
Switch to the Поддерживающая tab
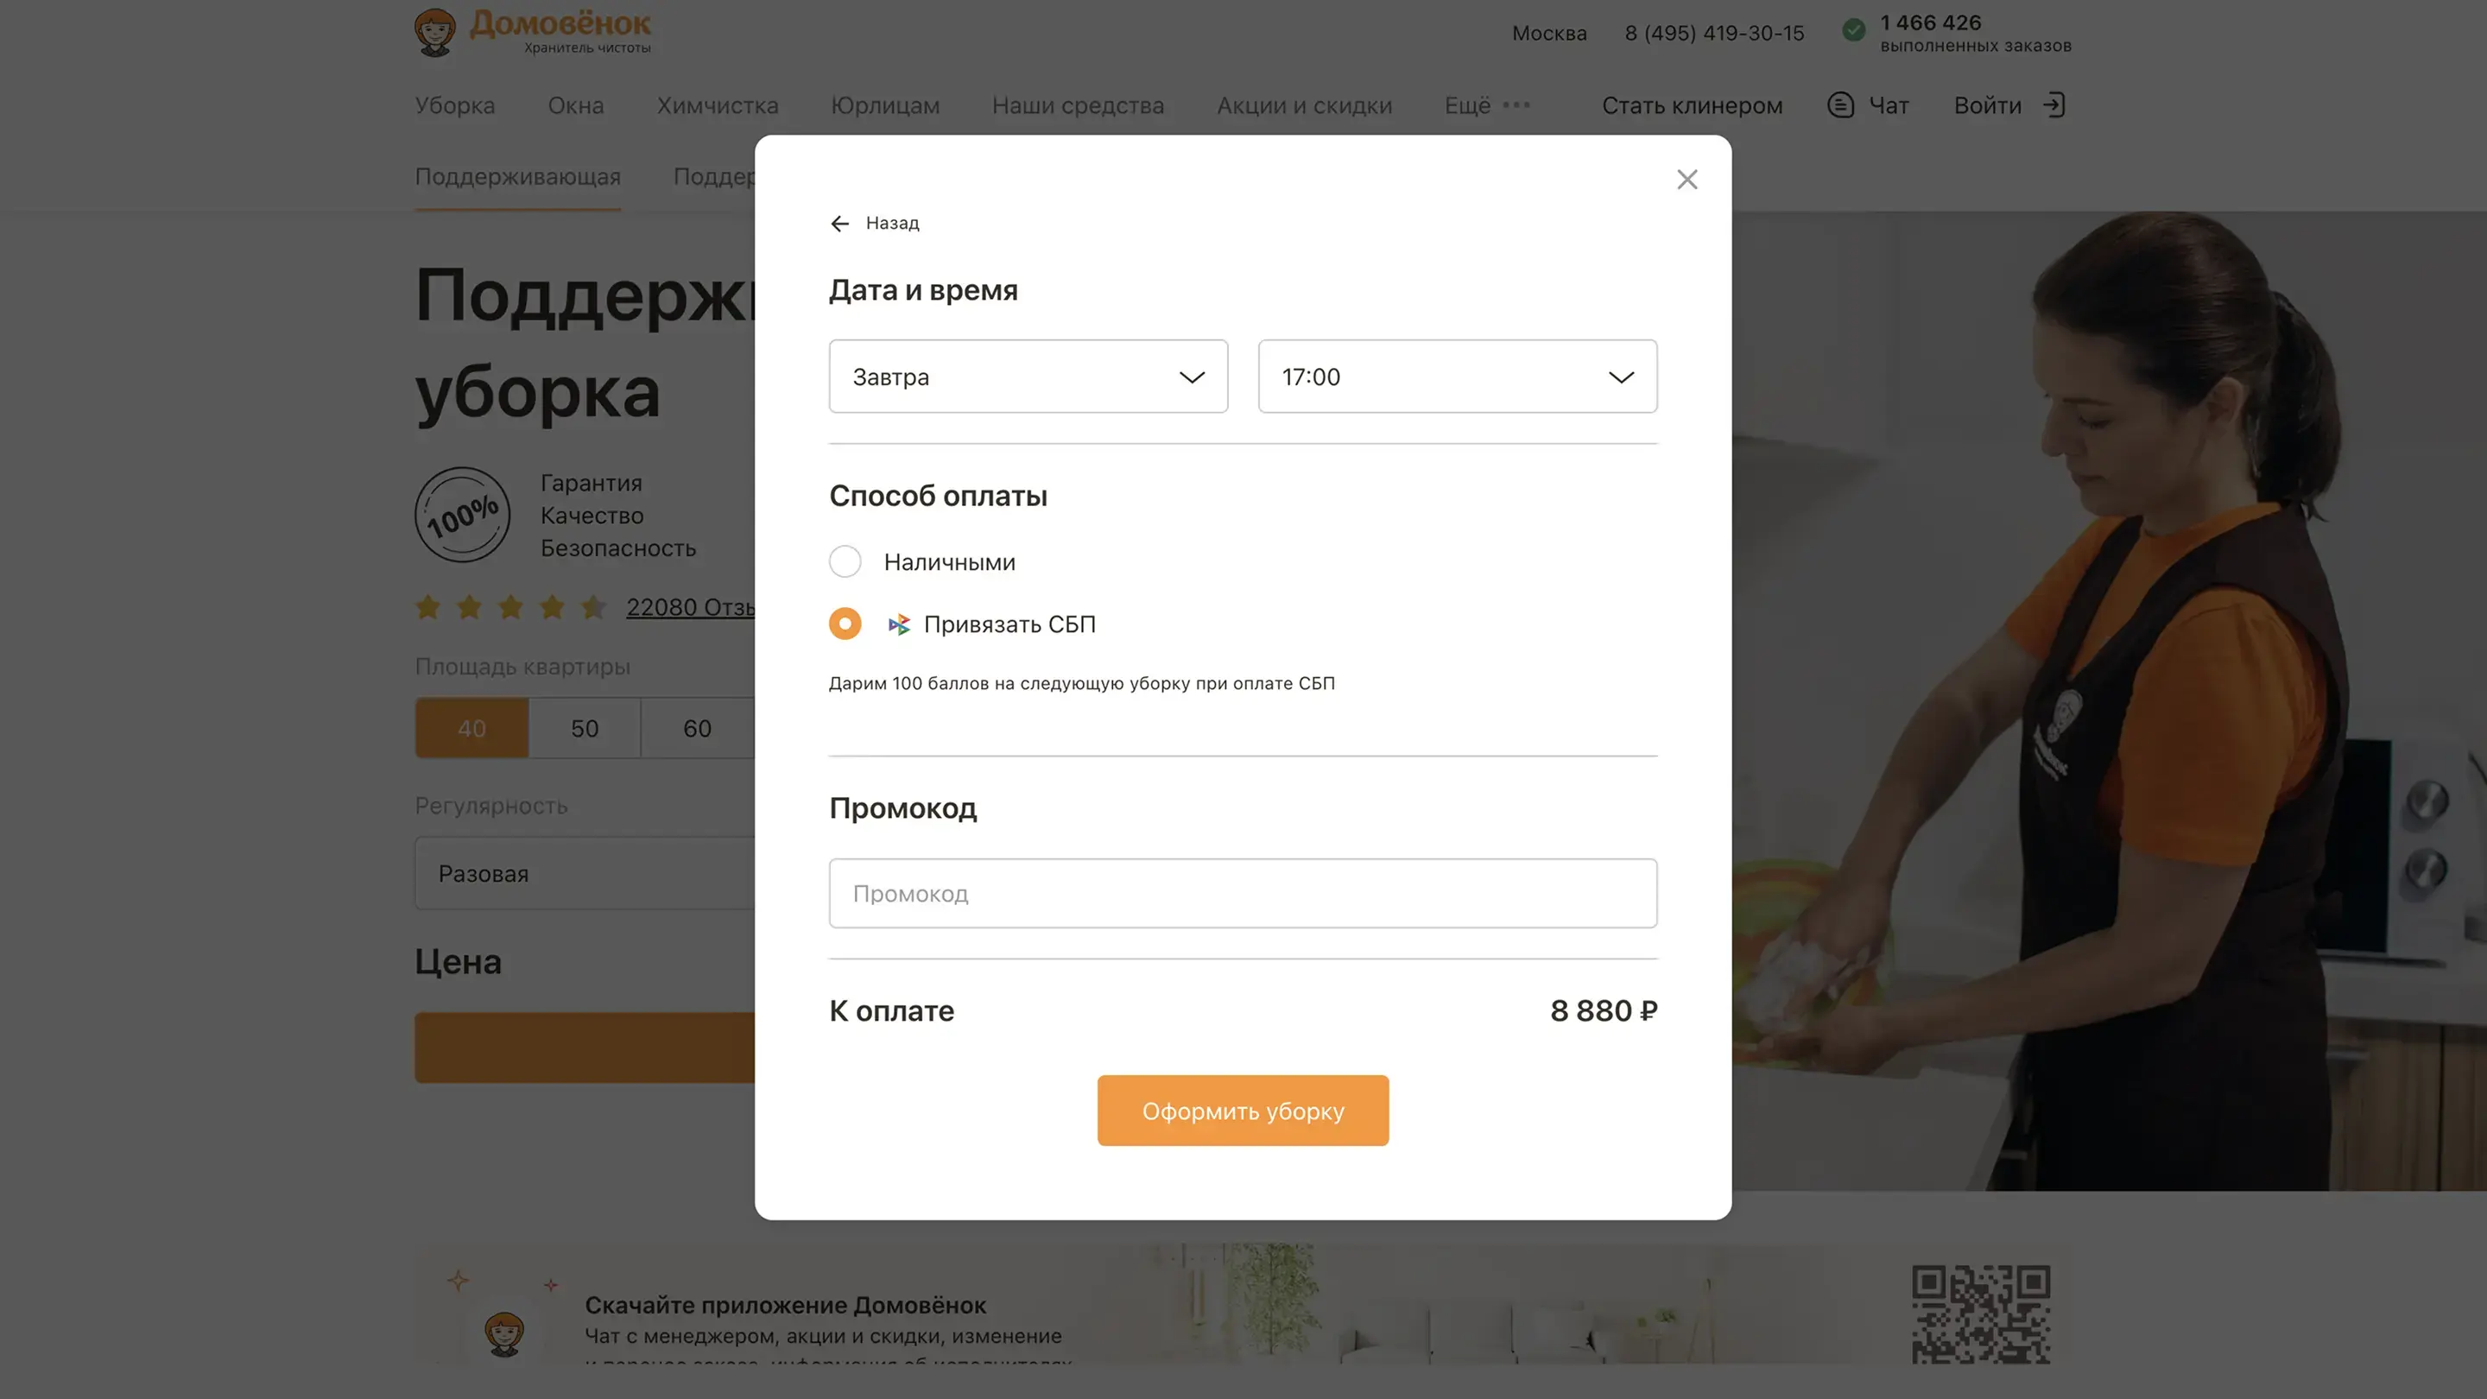(x=517, y=177)
